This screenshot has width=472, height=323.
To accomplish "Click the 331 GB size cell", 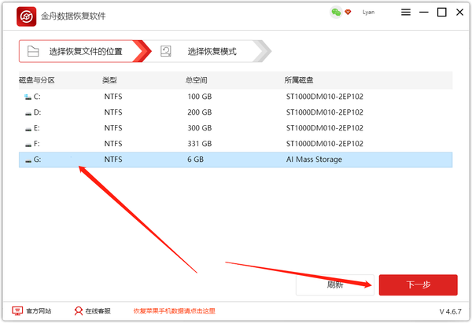I will [x=200, y=144].
